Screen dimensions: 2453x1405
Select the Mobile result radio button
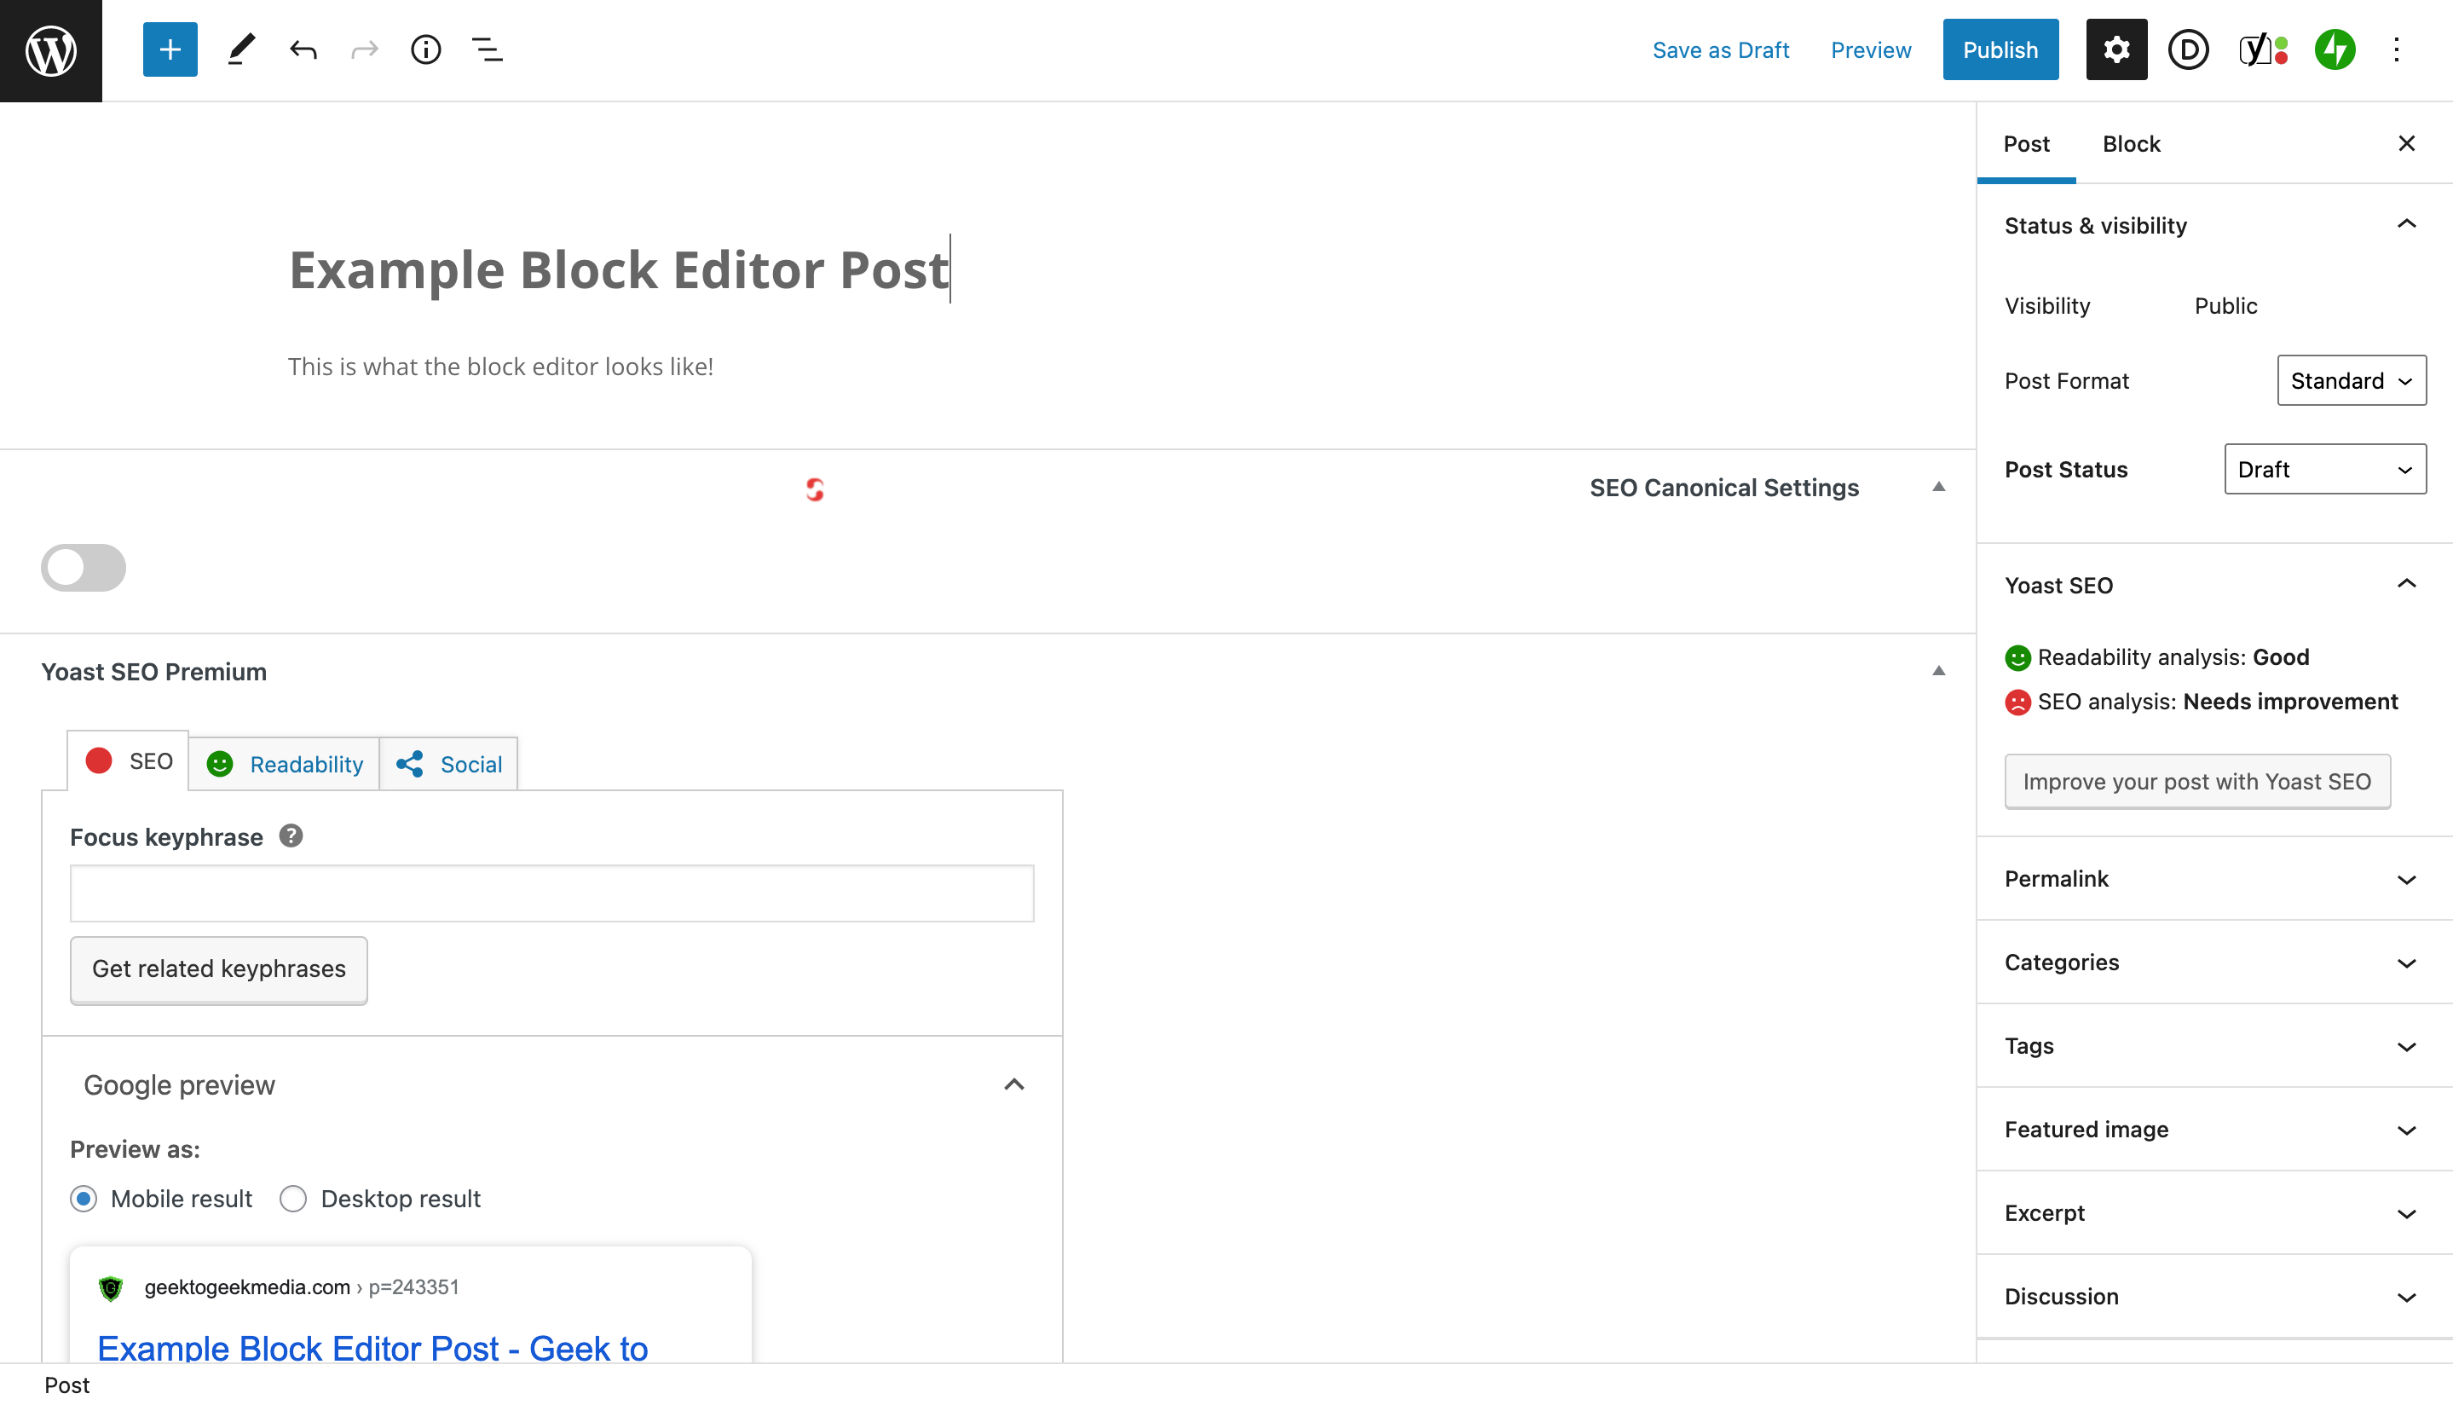pos(84,1199)
